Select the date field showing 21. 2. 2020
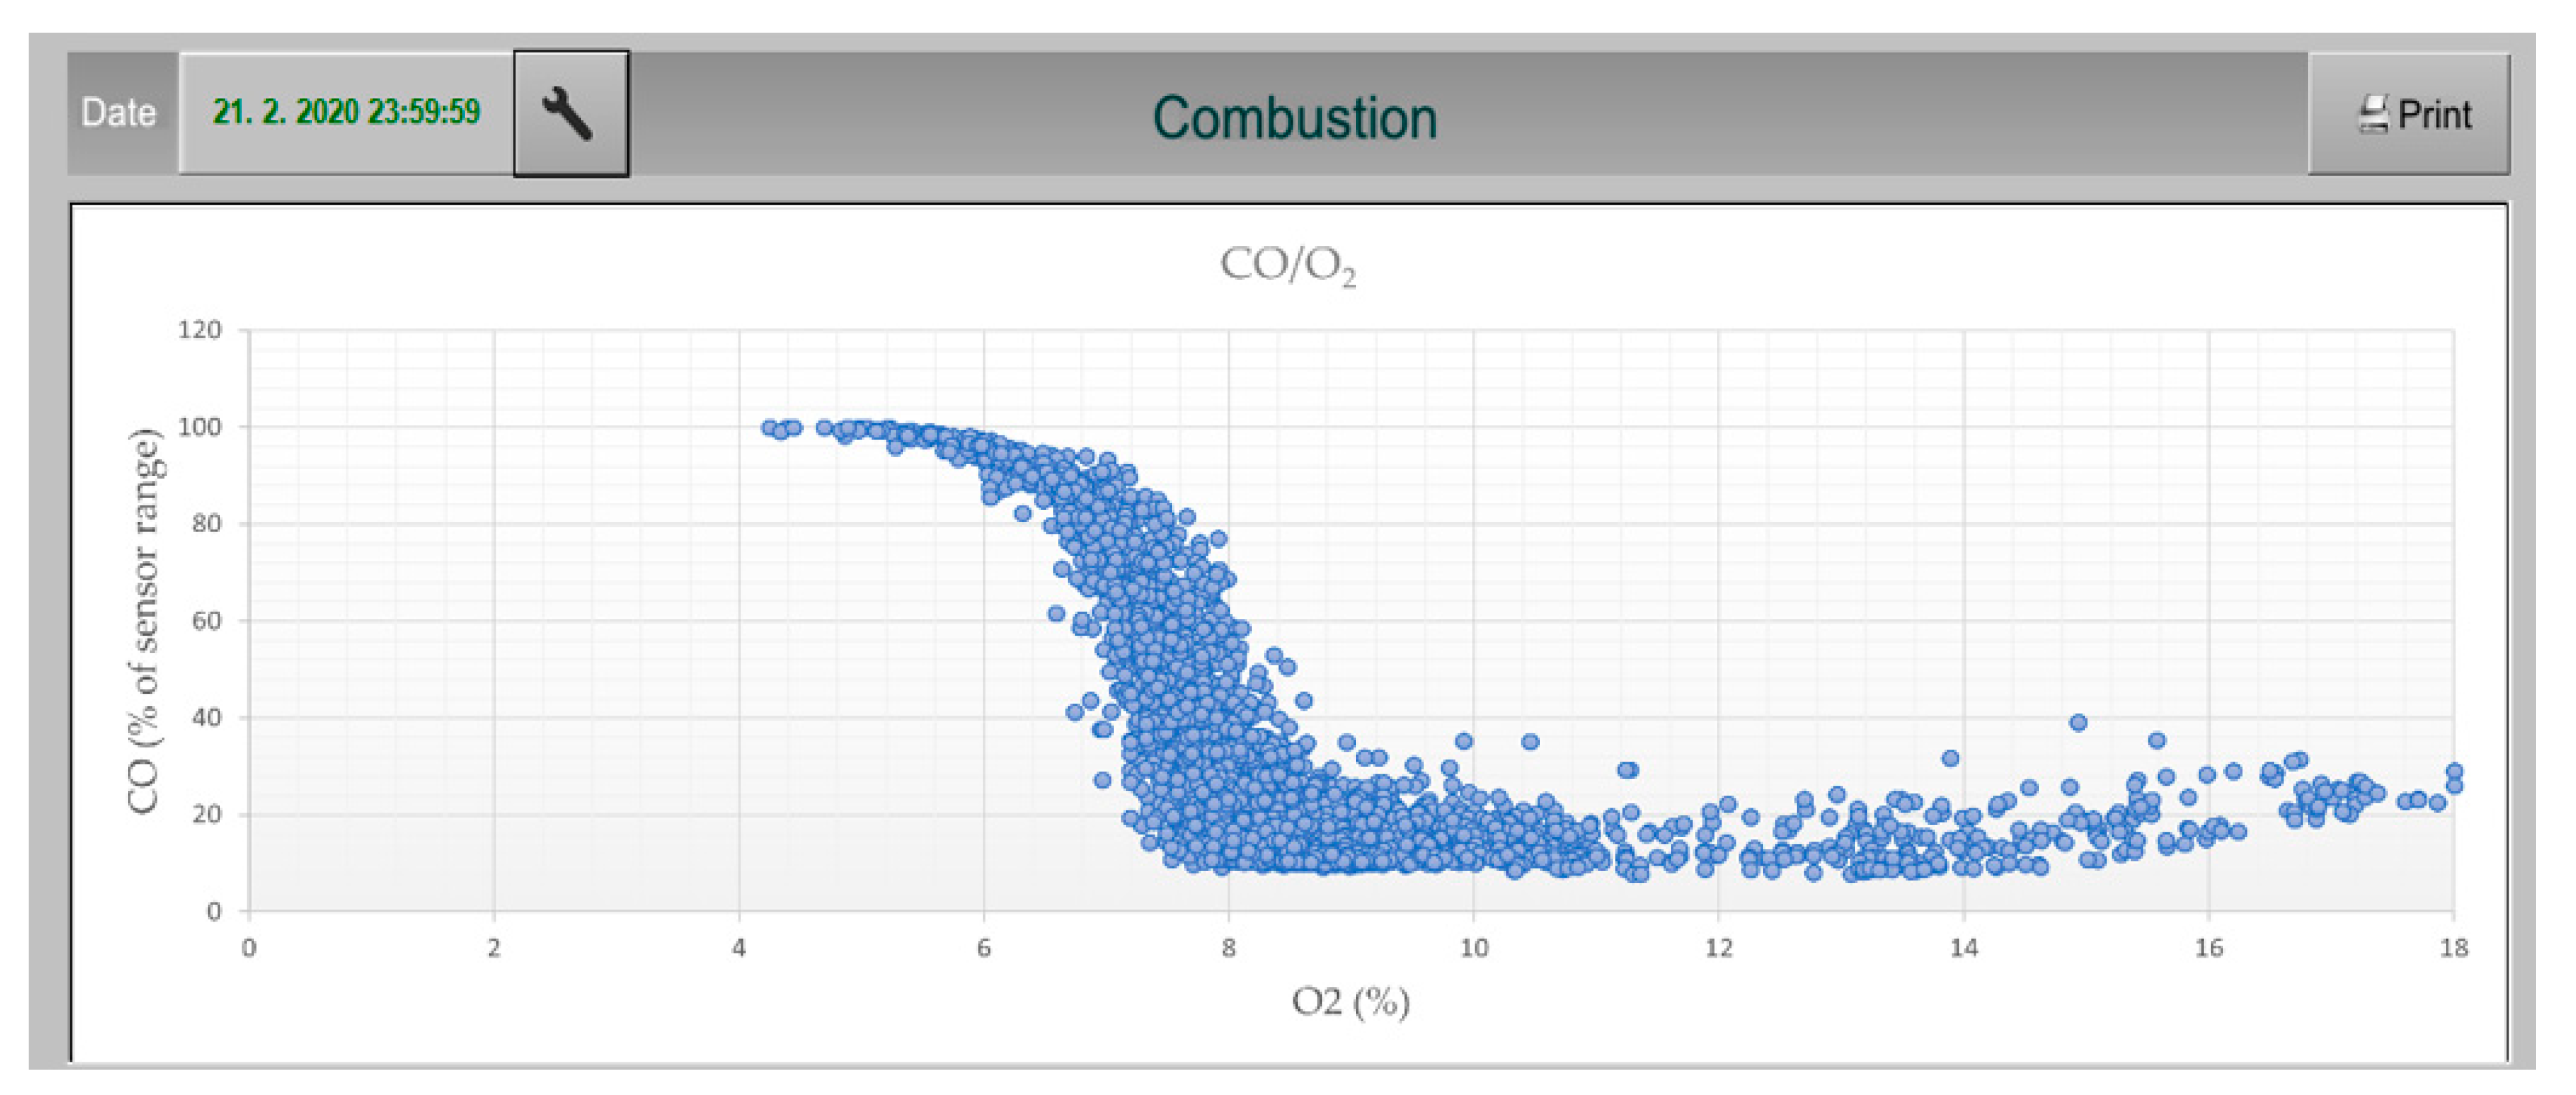The image size is (2576, 1095). (x=346, y=112)
